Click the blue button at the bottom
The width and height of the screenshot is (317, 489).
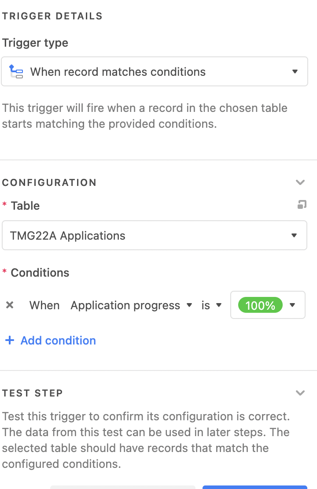click(x=254, y=487)
